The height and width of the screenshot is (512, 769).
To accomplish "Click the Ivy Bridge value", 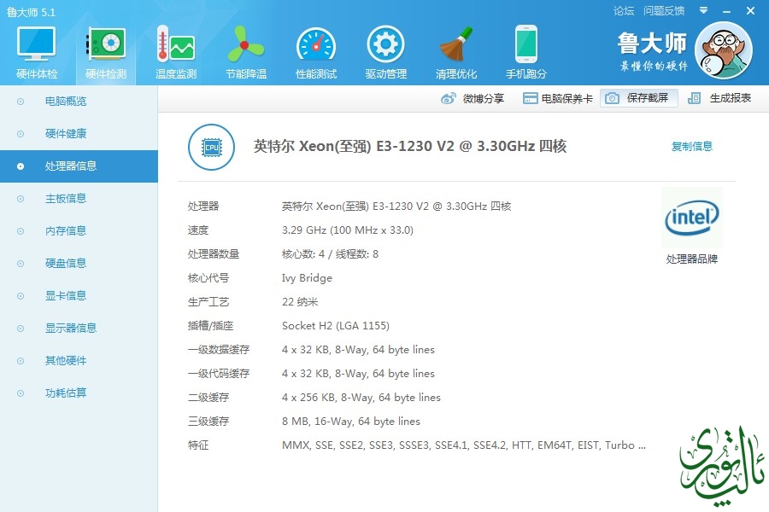I will point(307,278).
